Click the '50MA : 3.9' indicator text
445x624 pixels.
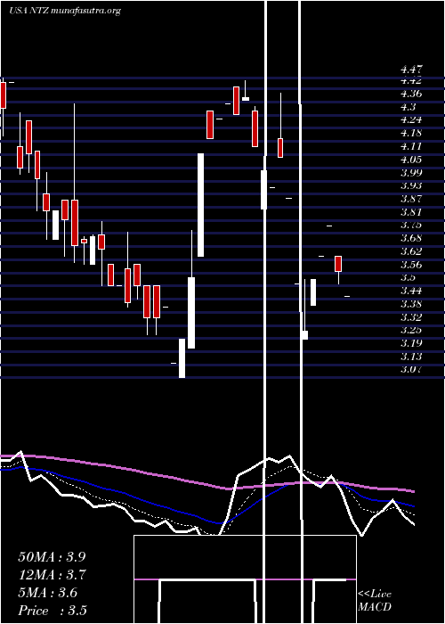(x=52, y=557)
